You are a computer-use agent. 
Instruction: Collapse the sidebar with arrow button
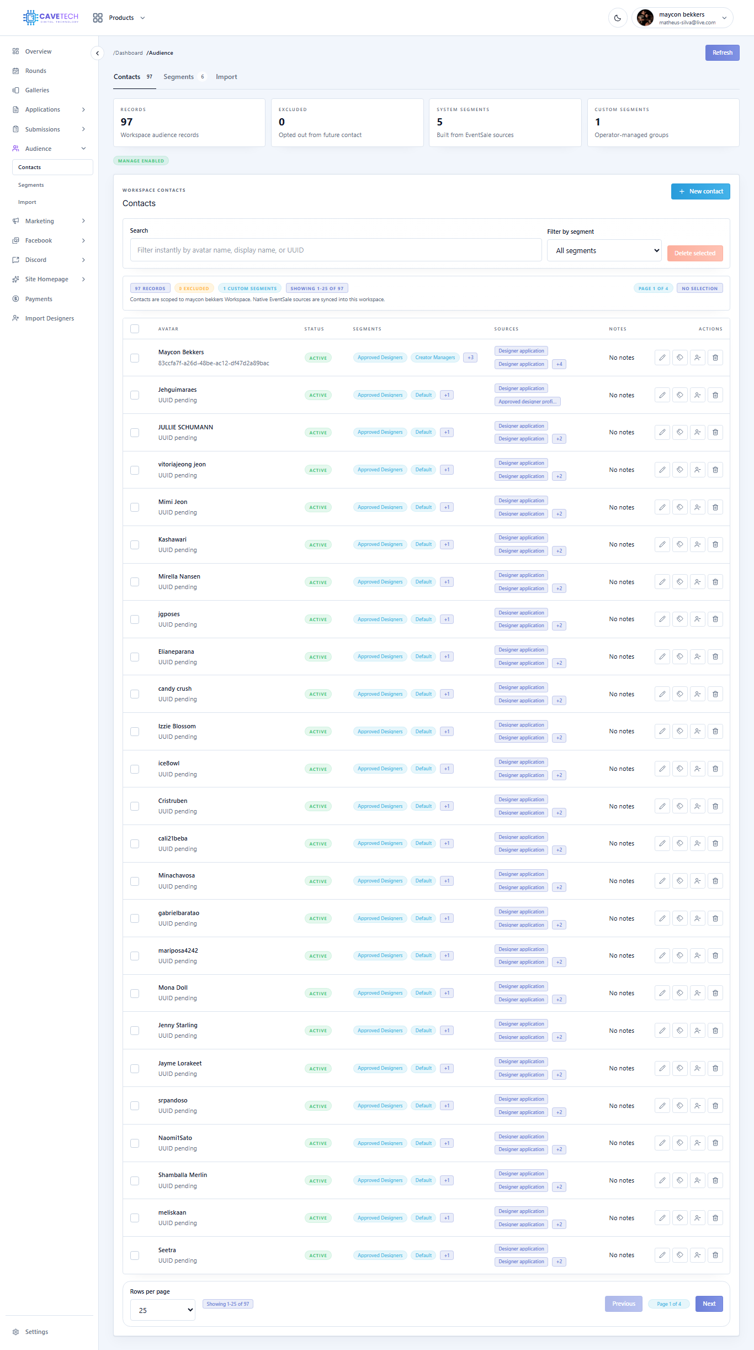[x=97, y=53]
